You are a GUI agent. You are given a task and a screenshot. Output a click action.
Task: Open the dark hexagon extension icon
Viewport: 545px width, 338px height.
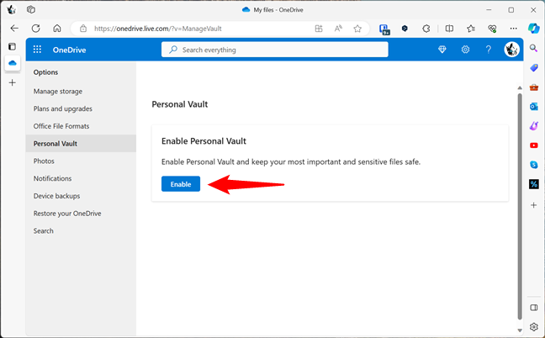coord(405,29)
